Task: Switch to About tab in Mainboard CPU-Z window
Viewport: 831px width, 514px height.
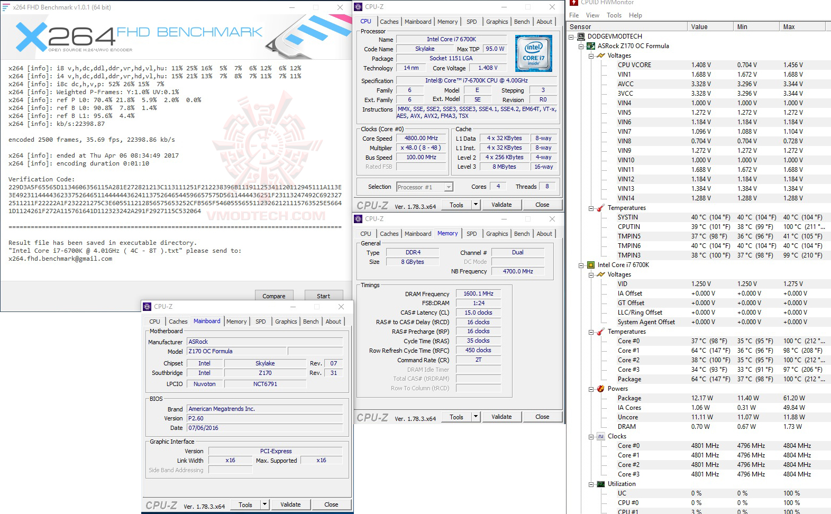Action: (333, 322)
